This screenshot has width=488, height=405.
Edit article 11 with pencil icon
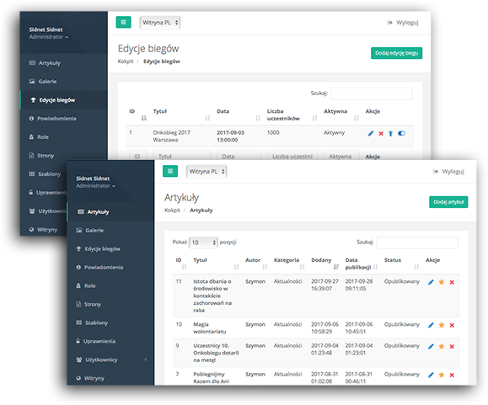click(431, 282)
